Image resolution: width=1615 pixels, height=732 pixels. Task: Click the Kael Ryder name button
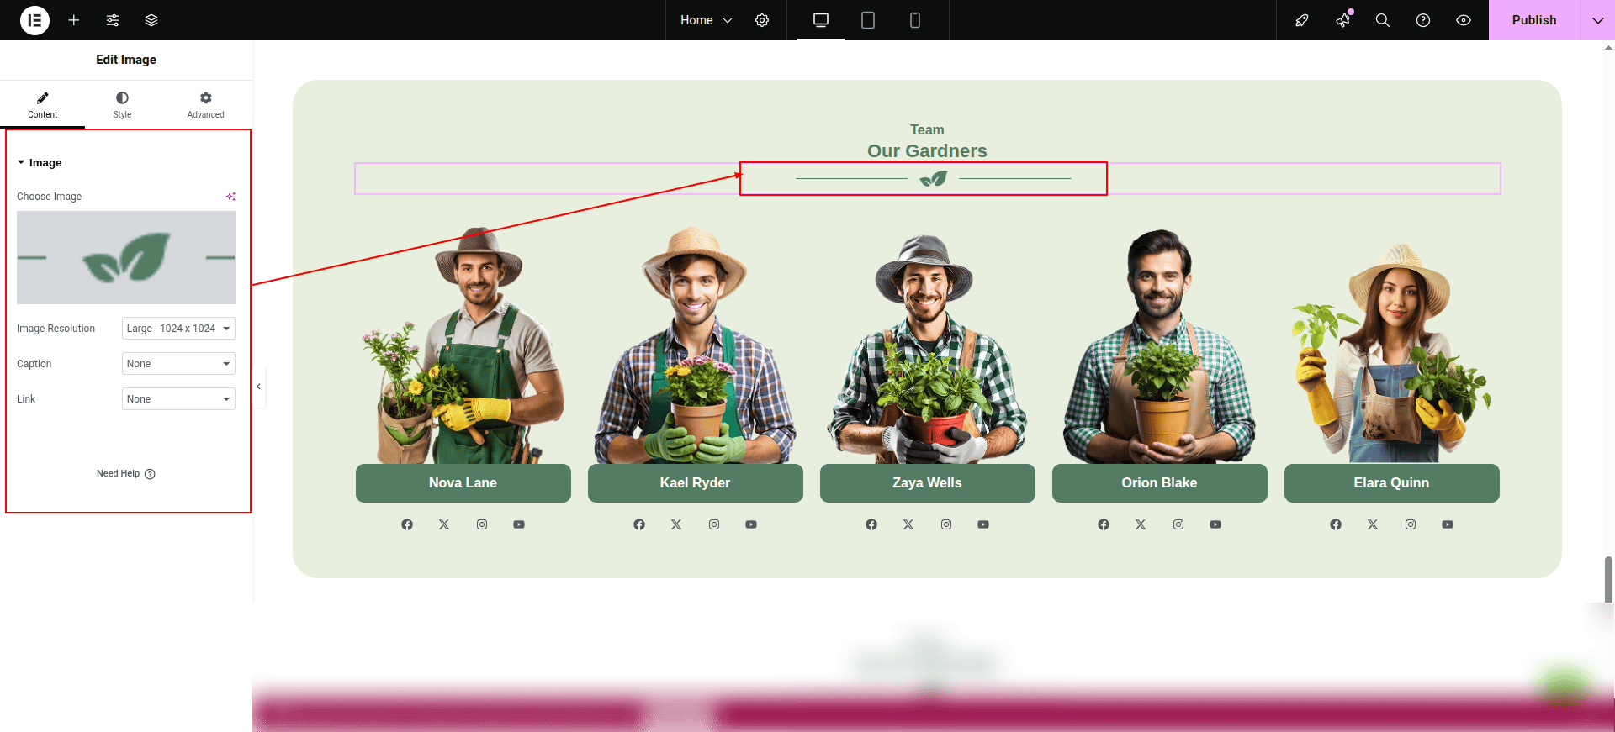[x=696, y=483]
